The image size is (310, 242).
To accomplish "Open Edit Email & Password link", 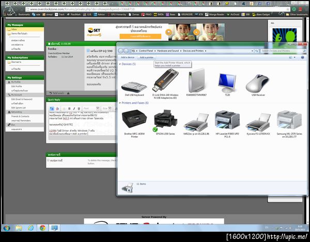I will point(22,99).
